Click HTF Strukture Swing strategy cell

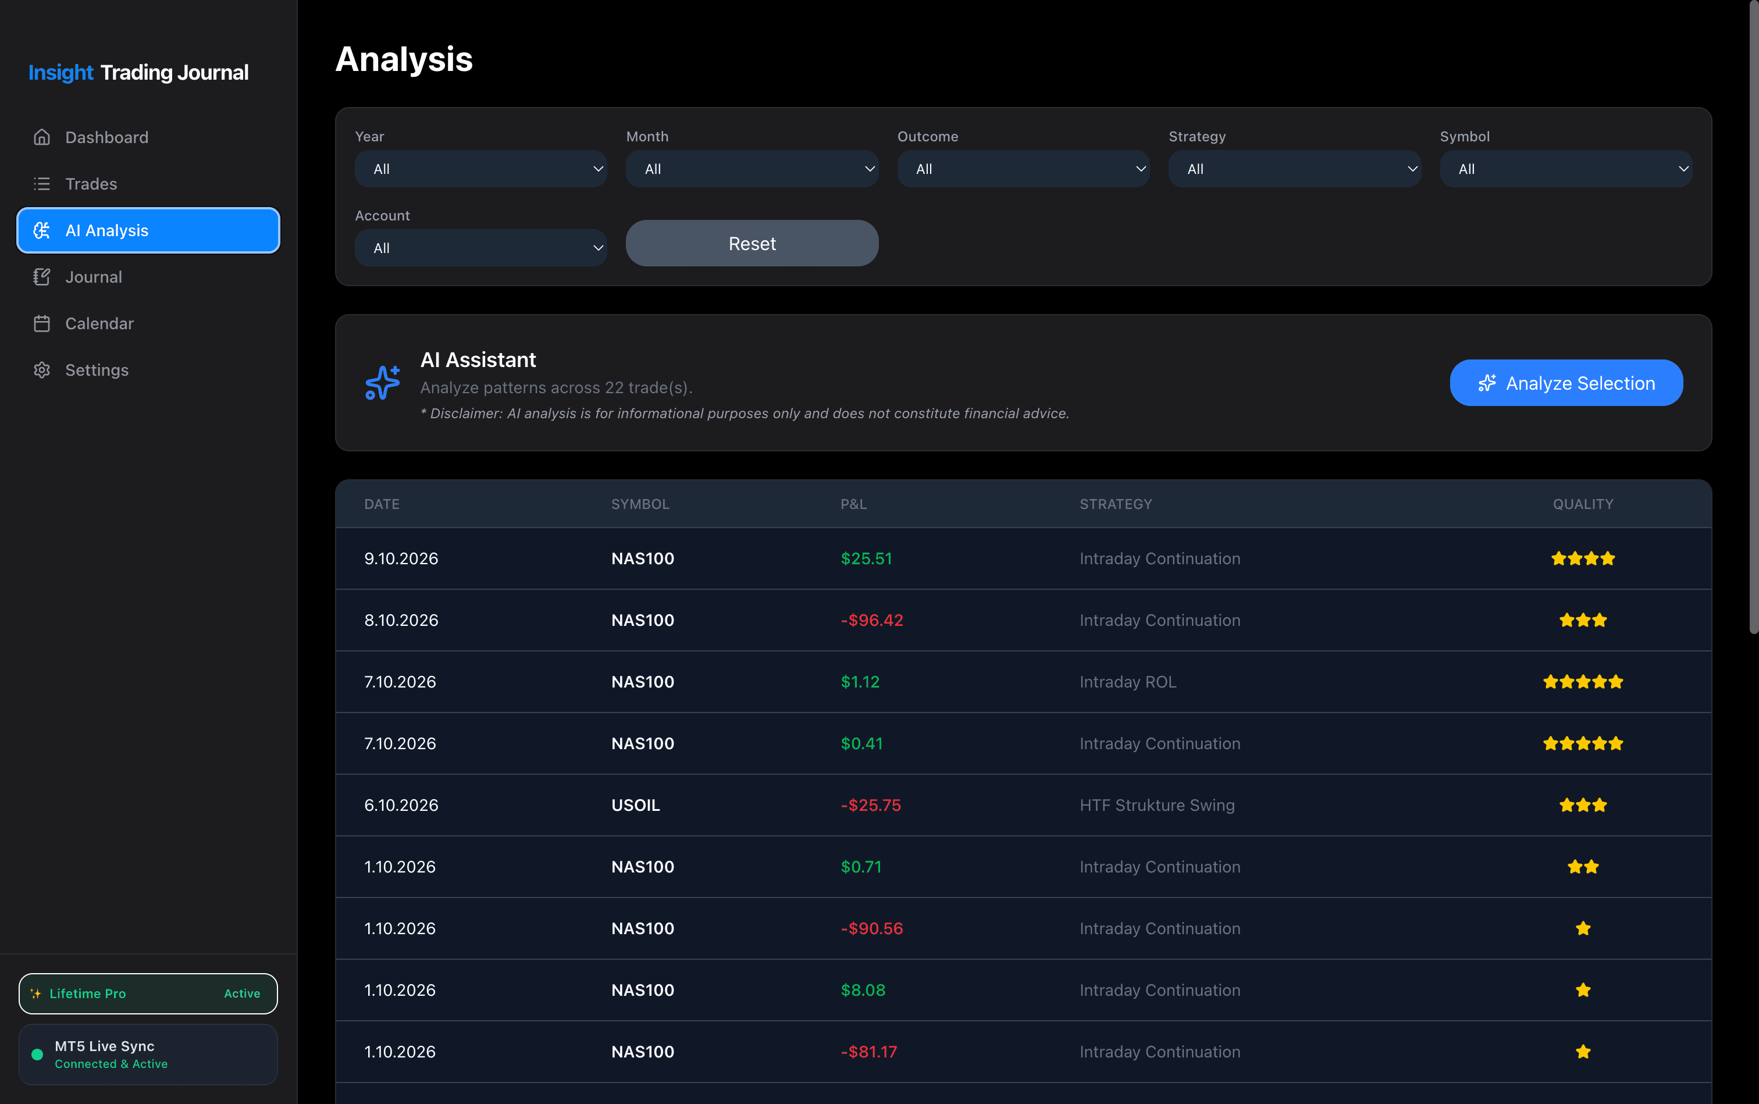[x=1158, y=806]
